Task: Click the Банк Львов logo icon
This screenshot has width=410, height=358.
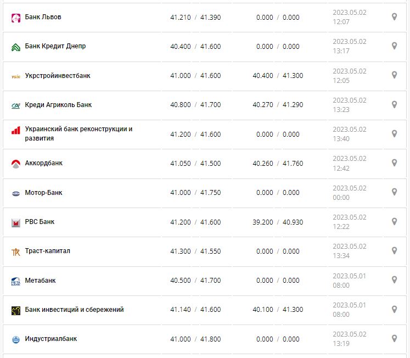Action: pos(15,18)
